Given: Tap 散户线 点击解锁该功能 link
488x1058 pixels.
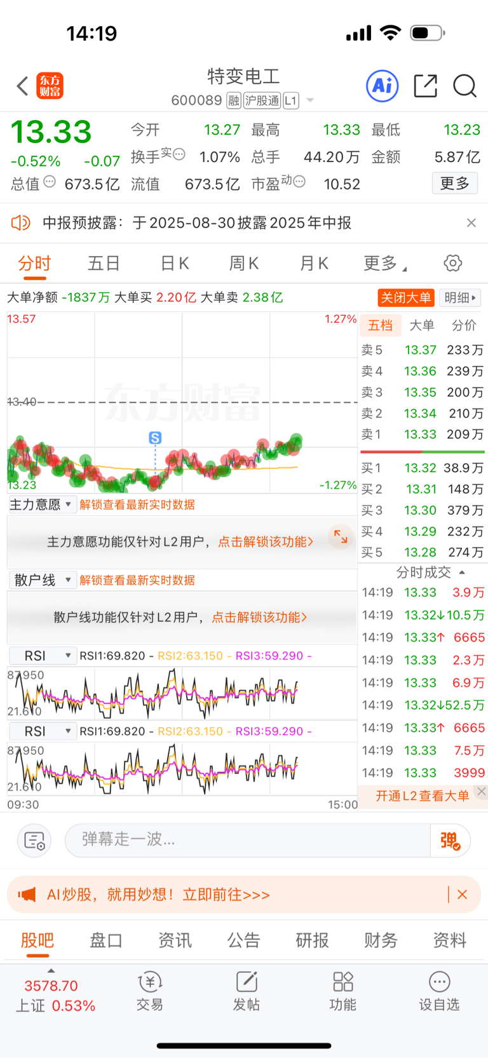Looking at the screenshot, I should point(259,617).
